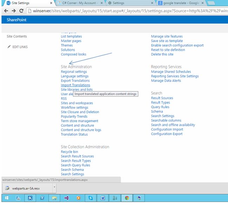Viewport: 228px width, 205px height.
Task: Open Manage Data Alerts
Action: coord(166,81)
